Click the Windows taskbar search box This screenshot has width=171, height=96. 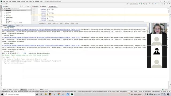point(20,94)
